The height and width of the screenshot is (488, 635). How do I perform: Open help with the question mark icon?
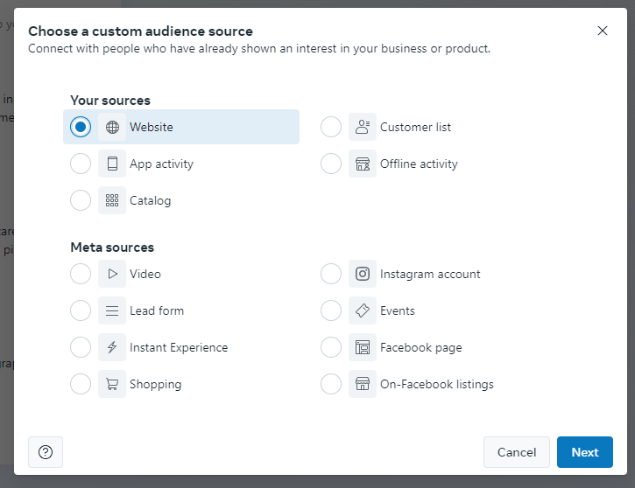tap(46, 452)
